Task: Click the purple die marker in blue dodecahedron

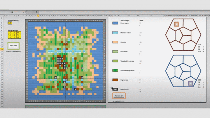Action: pyautogui.click(x=190, y=83)
